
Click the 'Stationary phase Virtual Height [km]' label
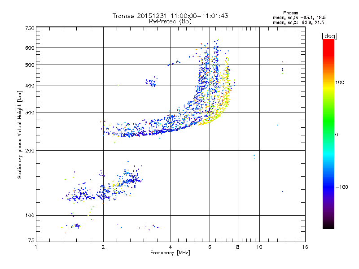(x=20, y=134)
